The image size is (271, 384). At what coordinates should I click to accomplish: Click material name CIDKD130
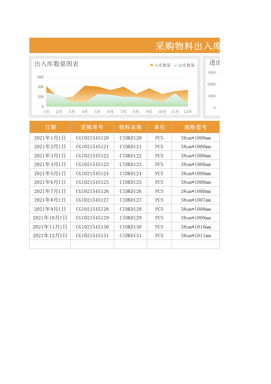pyautogui.click(x=131, y=227)
